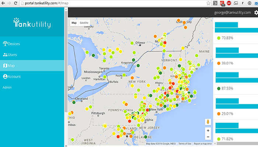Image resolution: width=258 pixels, height=147 pixels.
Task: Open settings with the gear icon
Action: [255, 12]
